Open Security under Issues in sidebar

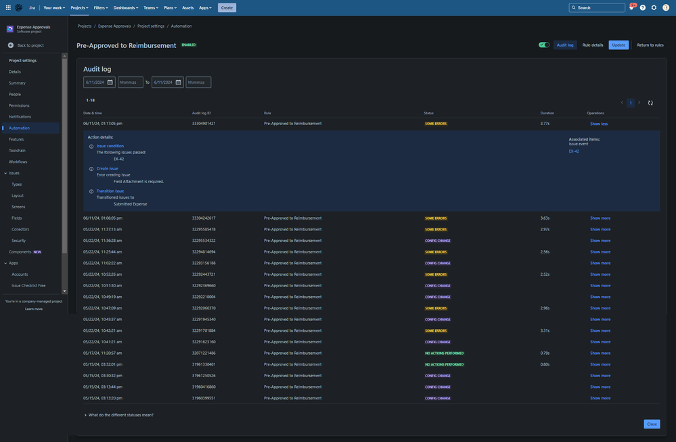18,241
